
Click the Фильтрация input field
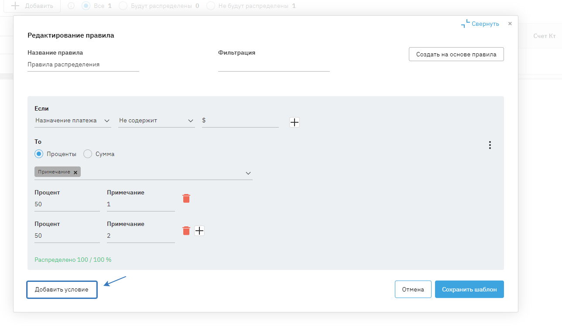[x=274, y=65]
